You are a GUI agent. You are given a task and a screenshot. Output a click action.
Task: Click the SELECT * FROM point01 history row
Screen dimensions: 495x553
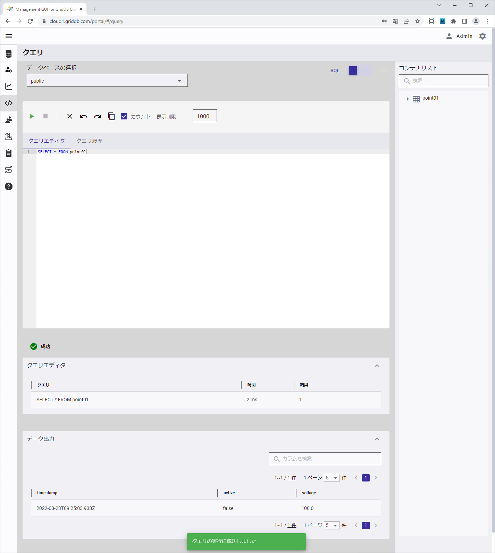click(206, 400)
